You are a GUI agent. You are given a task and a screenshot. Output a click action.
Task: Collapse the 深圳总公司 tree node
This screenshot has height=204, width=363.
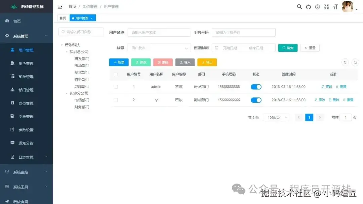[x=67, y=52]
